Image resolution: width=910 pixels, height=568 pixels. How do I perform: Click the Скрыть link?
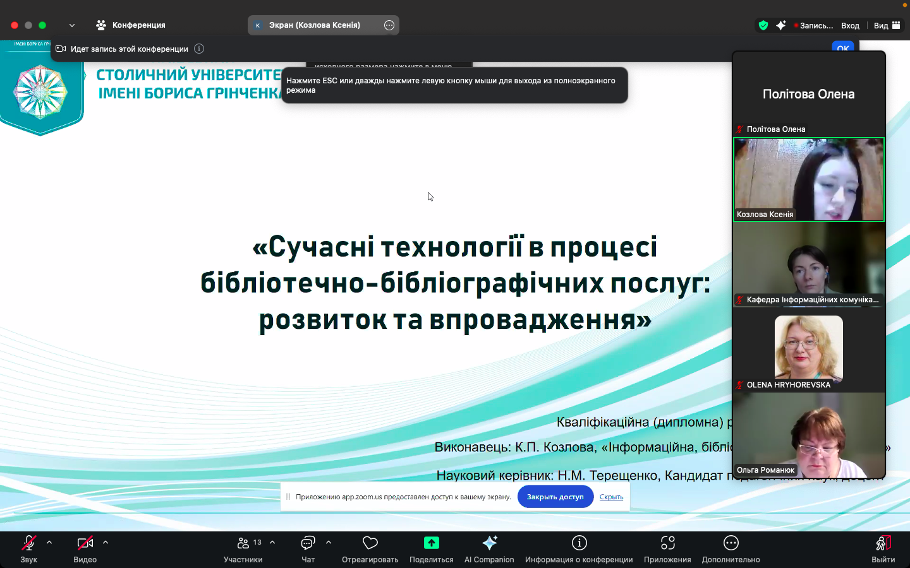pos(611,497)
